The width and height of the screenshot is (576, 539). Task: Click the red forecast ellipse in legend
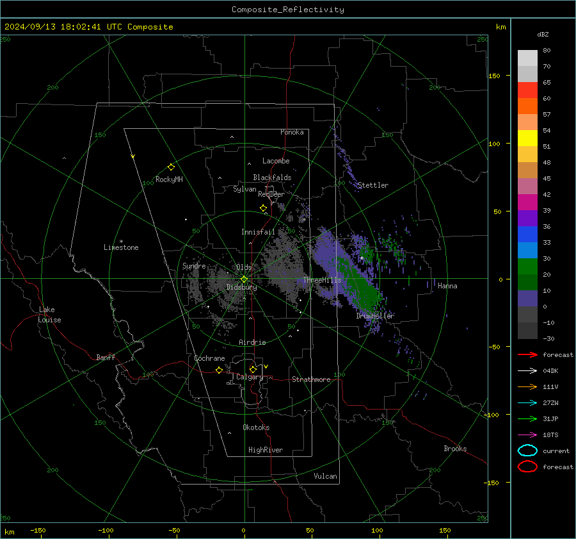pyautogui.click(x=527, y=467)
